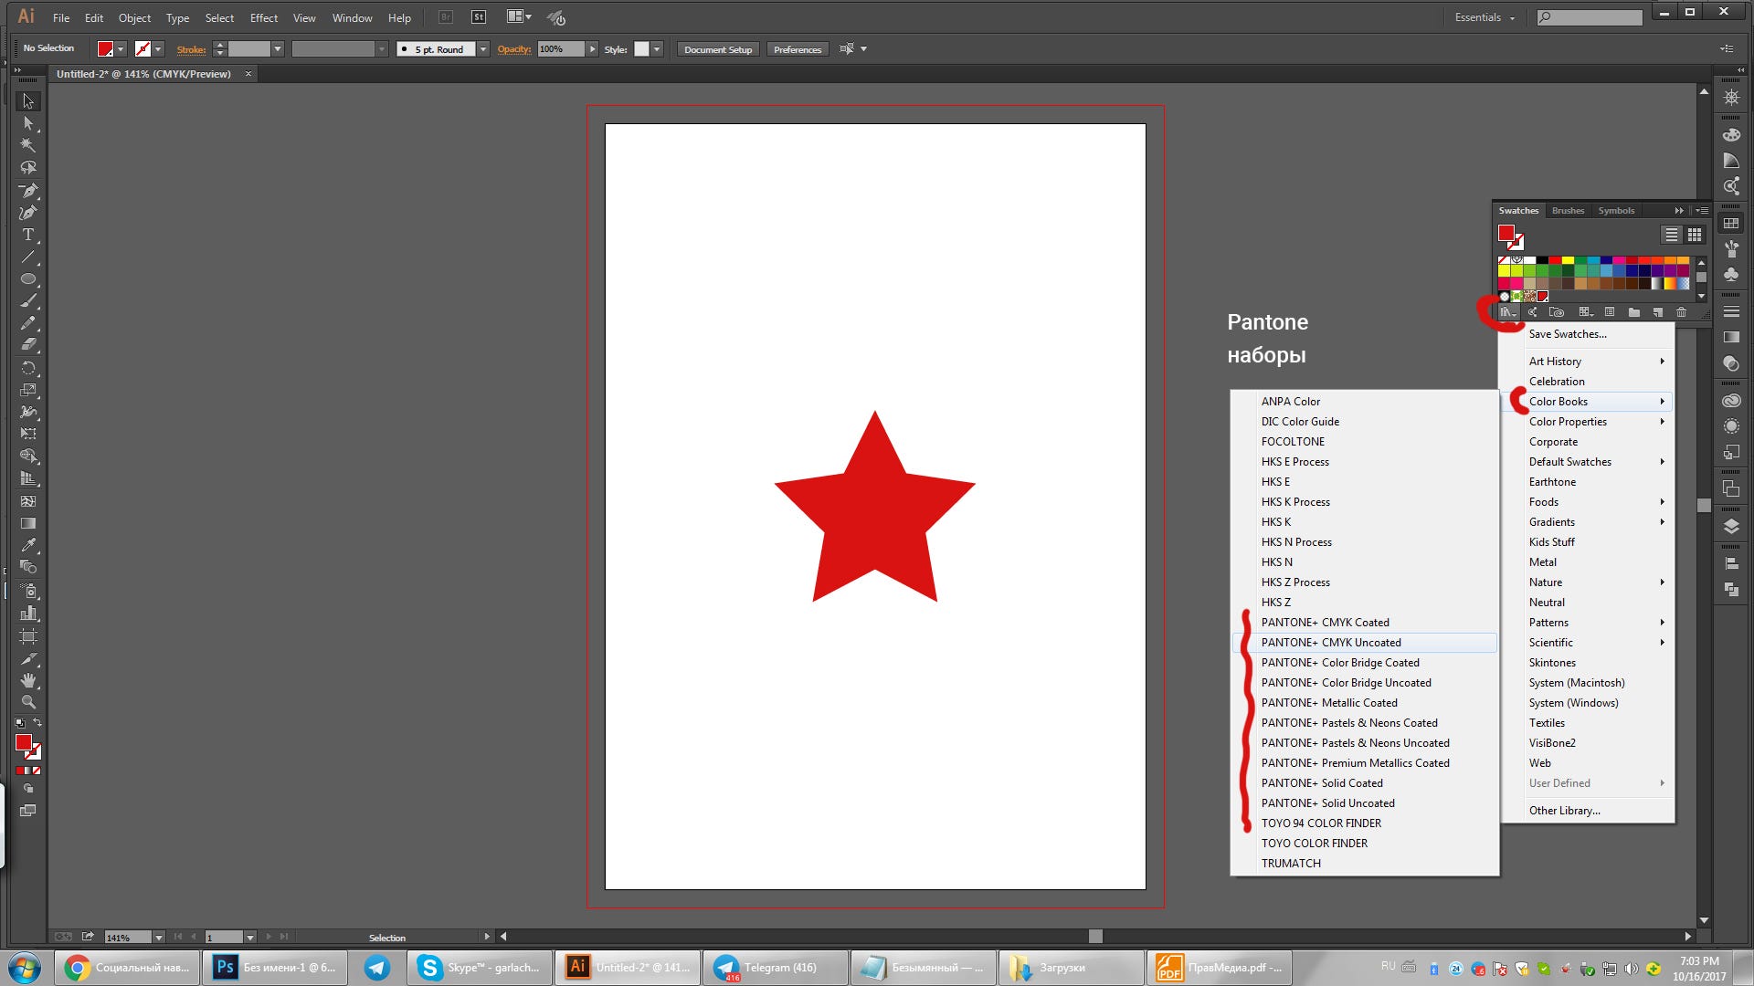Open the Effect menu

263,17
